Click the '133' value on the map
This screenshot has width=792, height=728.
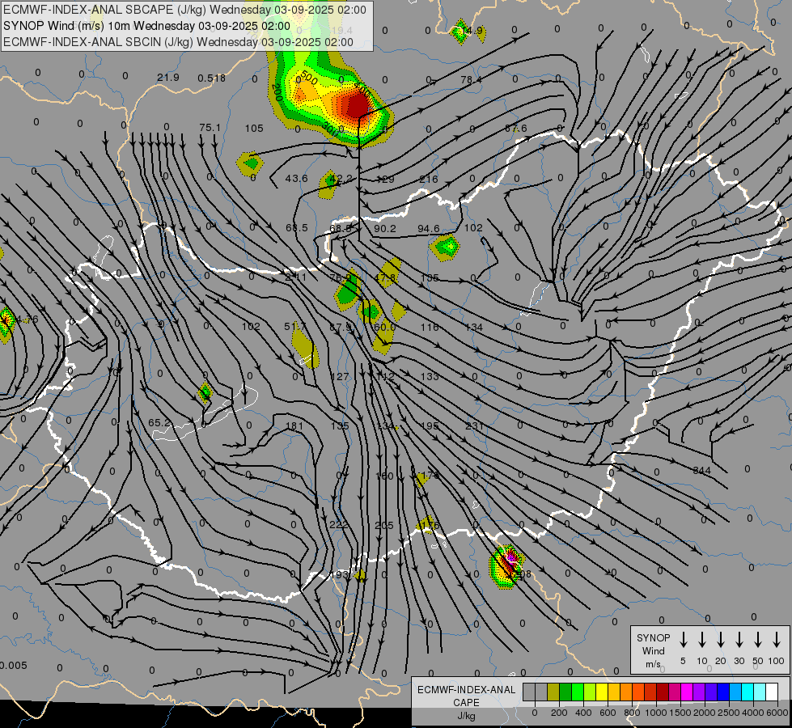click(430, 376)
